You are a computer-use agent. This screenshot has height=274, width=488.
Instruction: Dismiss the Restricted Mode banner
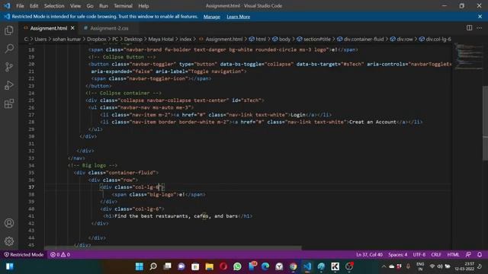(x=480, y=17)
